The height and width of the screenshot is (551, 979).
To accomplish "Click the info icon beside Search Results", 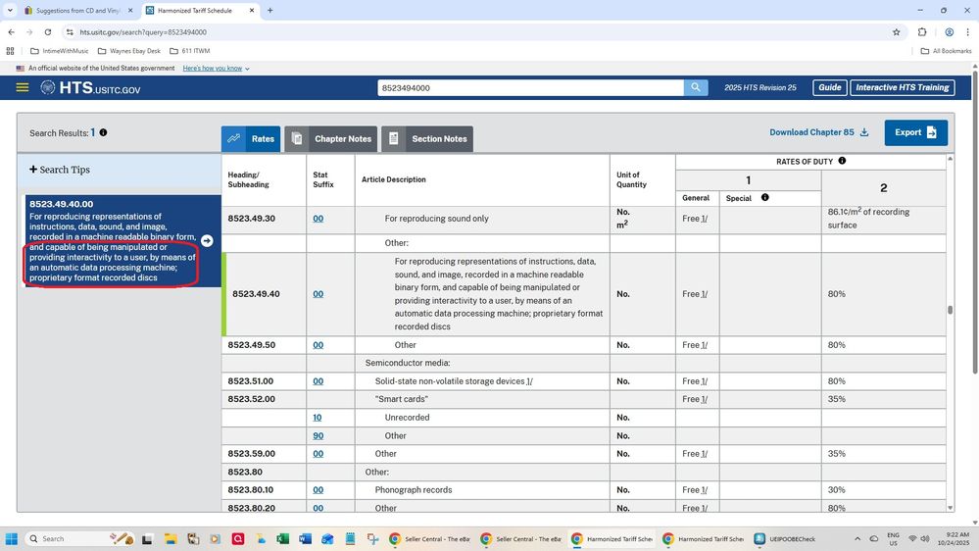I will point(103,132).
